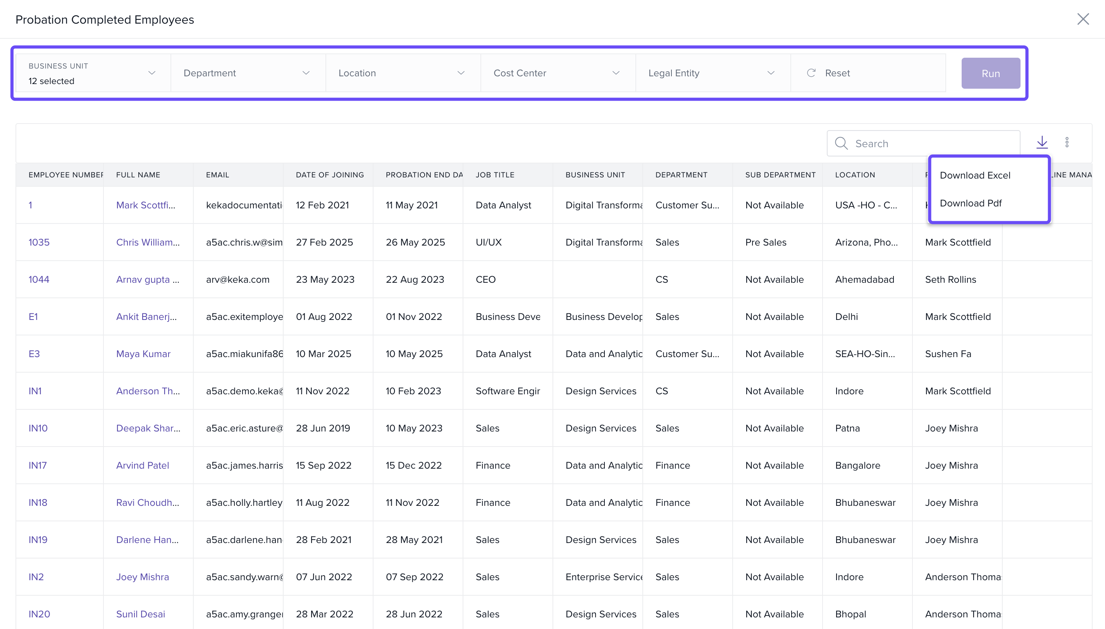The image size is (1105, 629).
Task: Click the Reset filters refresh icon
Action: pos(811,73)
